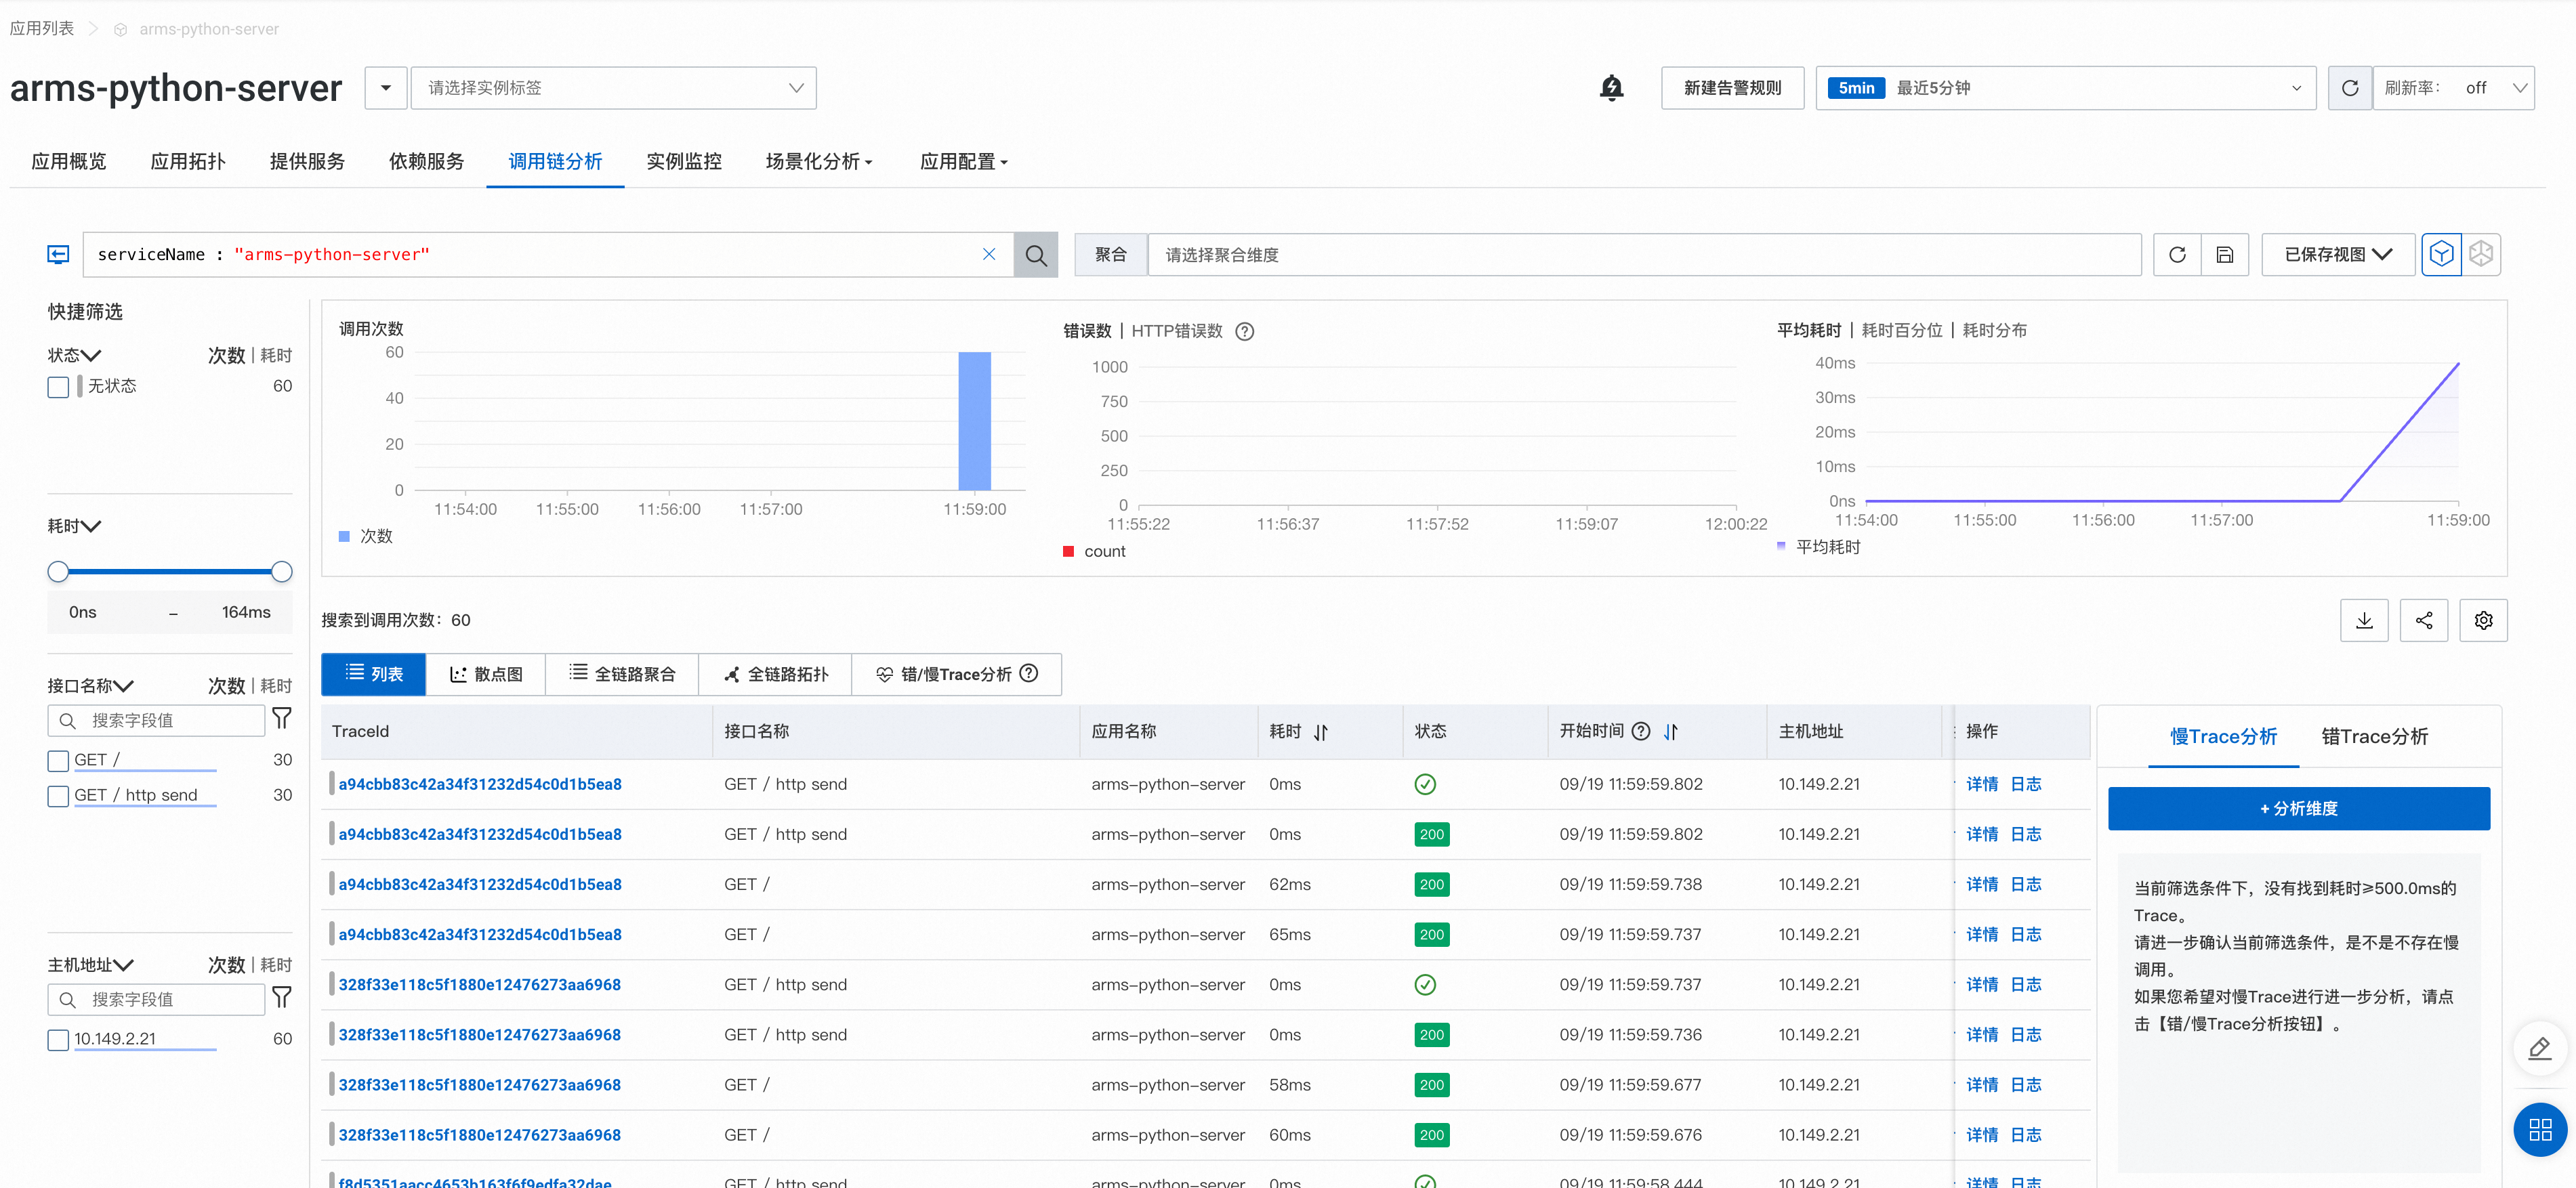Open the 最近5分钟 time range dropdown
Image resolution: width=2576 pixels, height=1188 pixels.
pyautogui.click(x=2066, y=88)
